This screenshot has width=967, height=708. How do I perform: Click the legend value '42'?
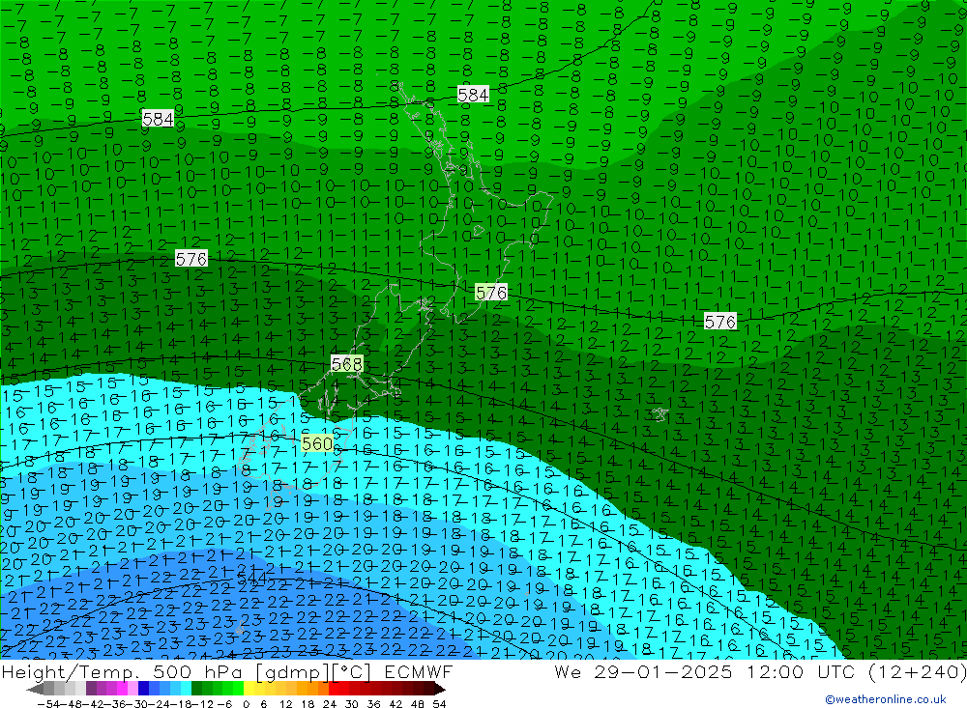tap(396, 704)
